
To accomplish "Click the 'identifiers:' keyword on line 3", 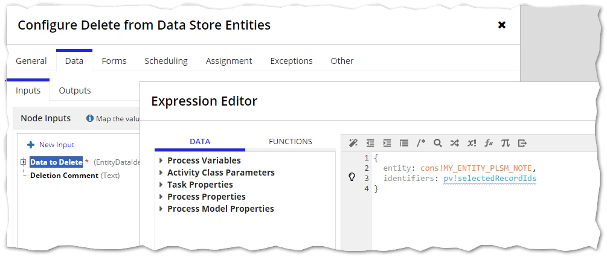I will tap(411, 179).
